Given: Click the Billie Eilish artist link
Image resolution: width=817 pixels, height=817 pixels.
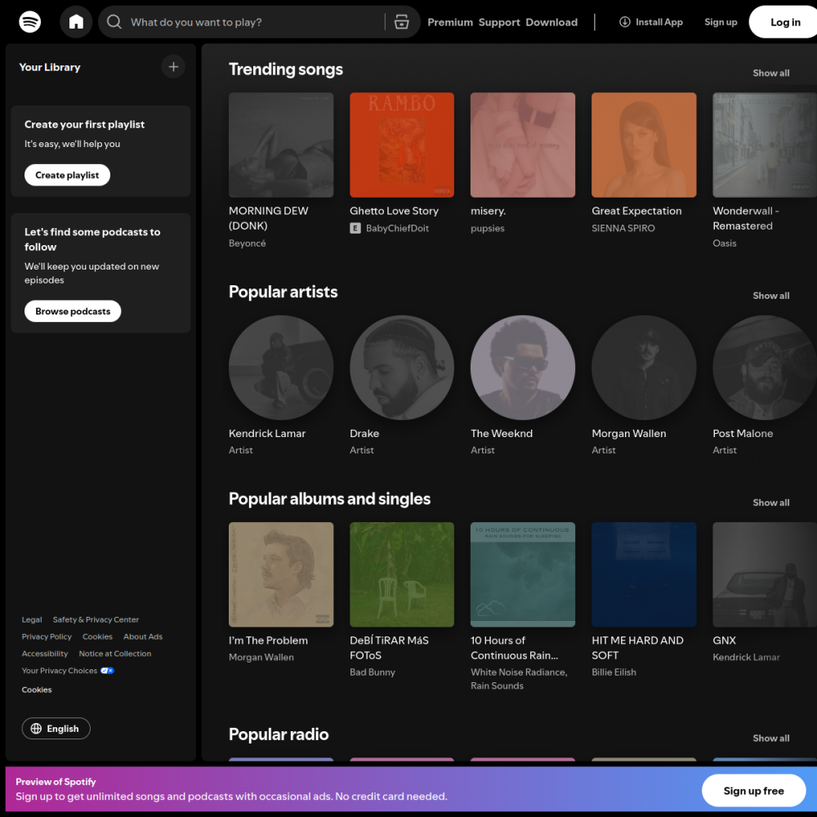Looking at the screenshot, I should [x=614, y=672].
